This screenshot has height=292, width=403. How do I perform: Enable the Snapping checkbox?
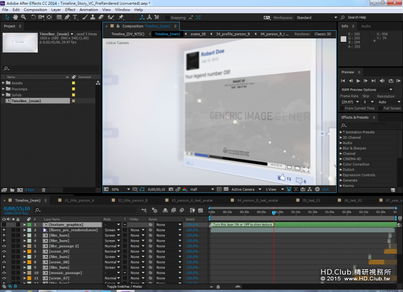coord(168,17)
